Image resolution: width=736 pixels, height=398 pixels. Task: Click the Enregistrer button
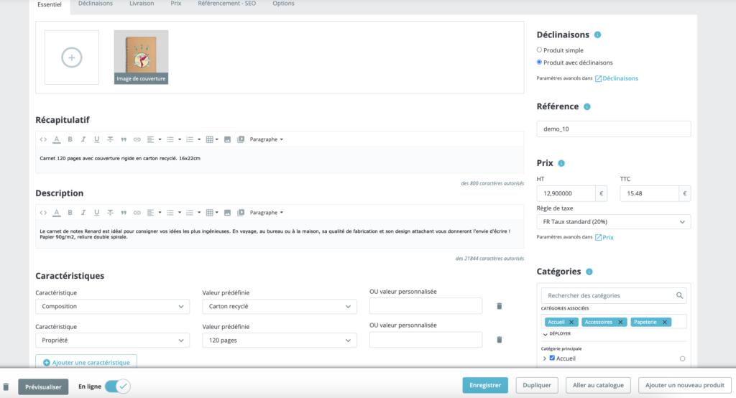pyautogui.click(x=485, y=385)
